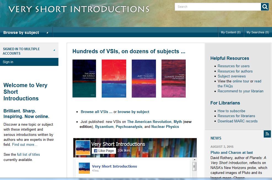
Task: Open the news RSS feed icon
Action: [267, 134]
